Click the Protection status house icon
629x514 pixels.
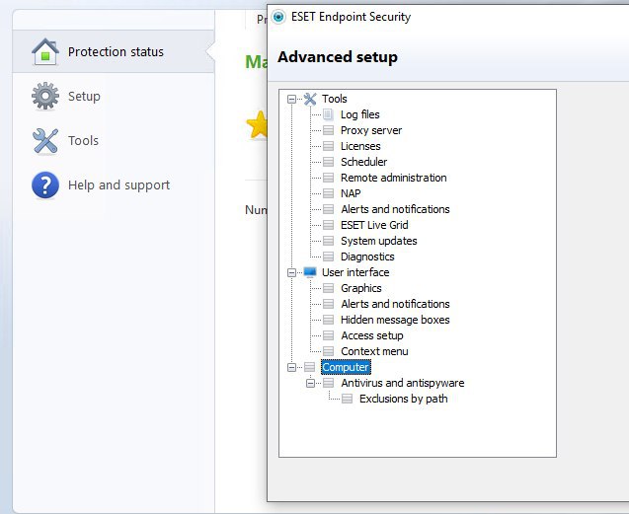(x=45, y=51)
